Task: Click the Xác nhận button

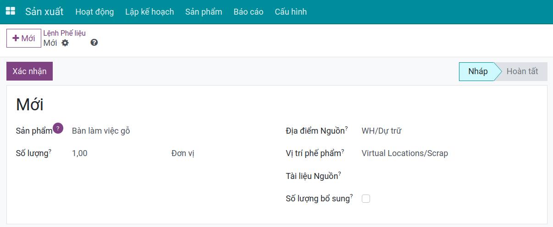Action: [29, 71]
